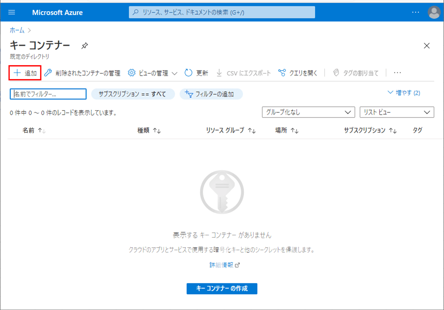
Task: Click the サブスクリプション == すべて filter pill
Action: tap(133, 94)
